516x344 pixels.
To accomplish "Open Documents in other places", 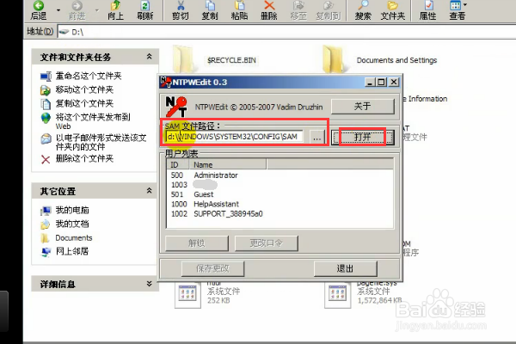I will [x=74, y=237].
